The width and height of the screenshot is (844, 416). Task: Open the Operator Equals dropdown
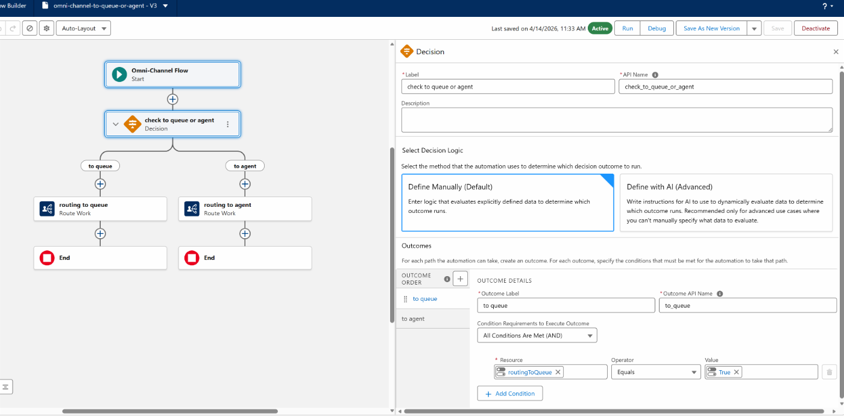pyautogui.click(x=655, y=372)
